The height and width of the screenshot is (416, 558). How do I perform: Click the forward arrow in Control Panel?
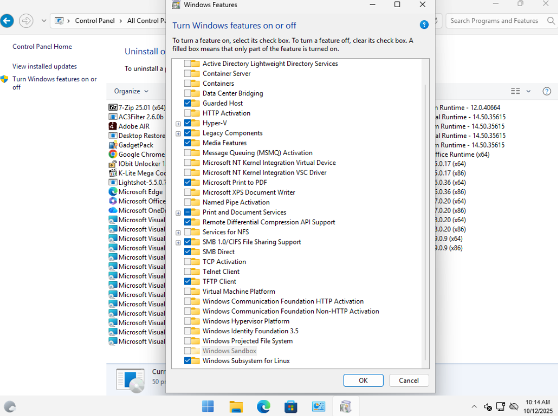(26, 21)
